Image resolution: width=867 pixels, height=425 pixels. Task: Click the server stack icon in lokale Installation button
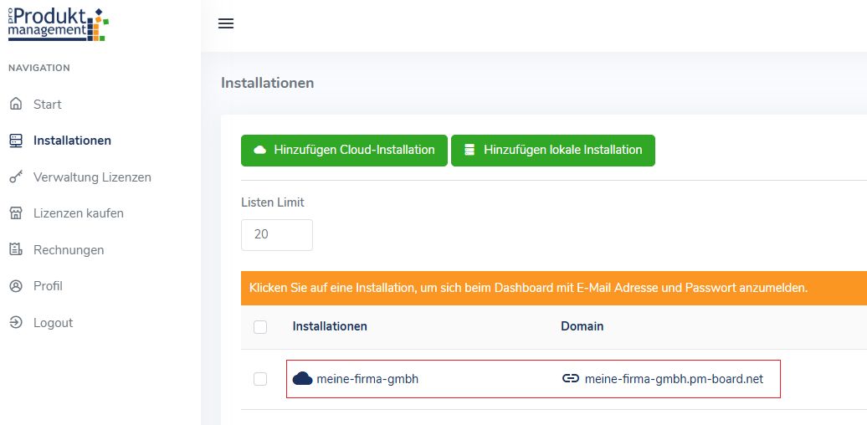coord(469,151)
